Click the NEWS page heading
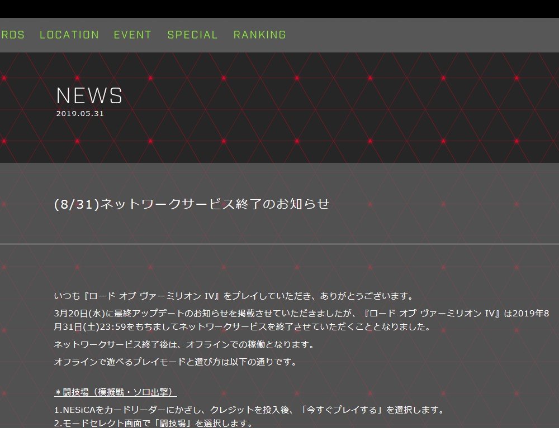Screen dimensions: 559x428 pyautogui.click(x=89, y=95)
